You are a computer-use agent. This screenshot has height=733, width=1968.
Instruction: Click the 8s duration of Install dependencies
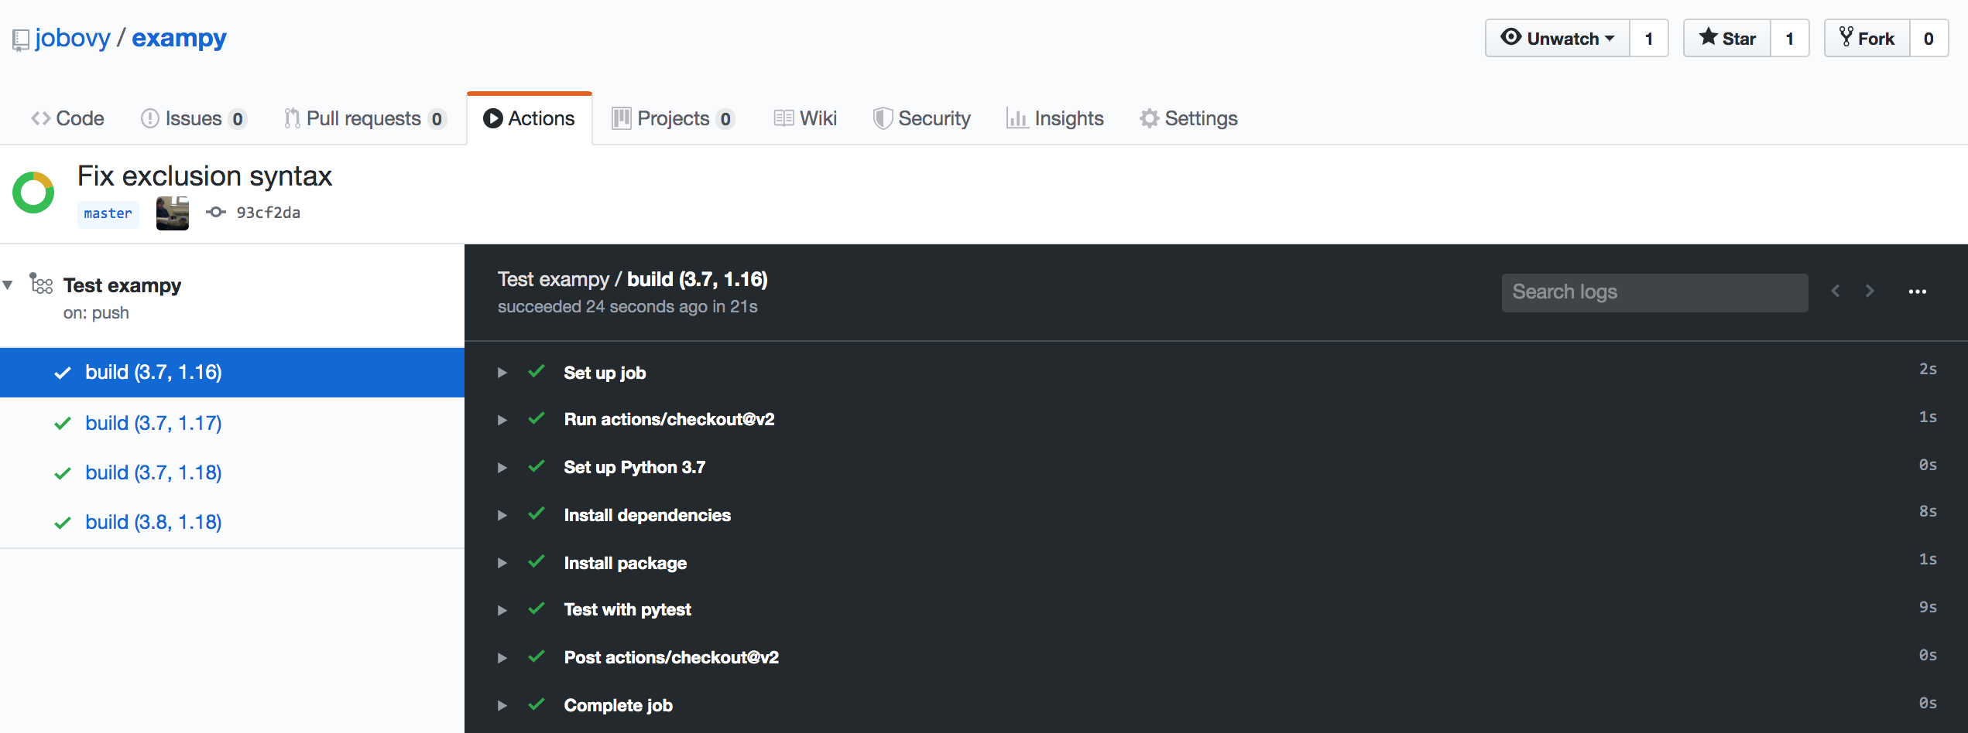(x=1928, y=511)
